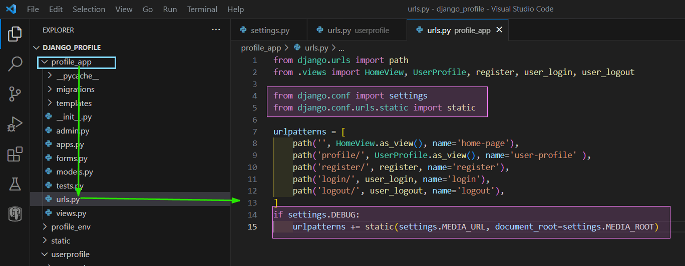The height and width of the screenshot is (266, 685).
Task: Click urls.py in the breadcrumb
Action: [316, 48]
